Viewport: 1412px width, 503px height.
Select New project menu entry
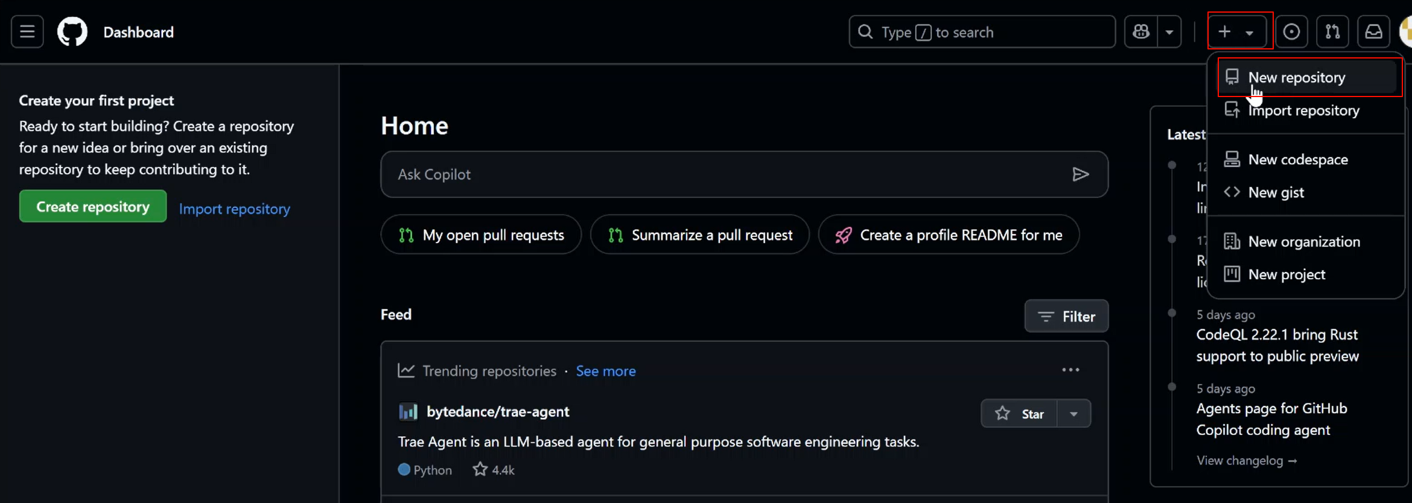(x=1307, y=274)
